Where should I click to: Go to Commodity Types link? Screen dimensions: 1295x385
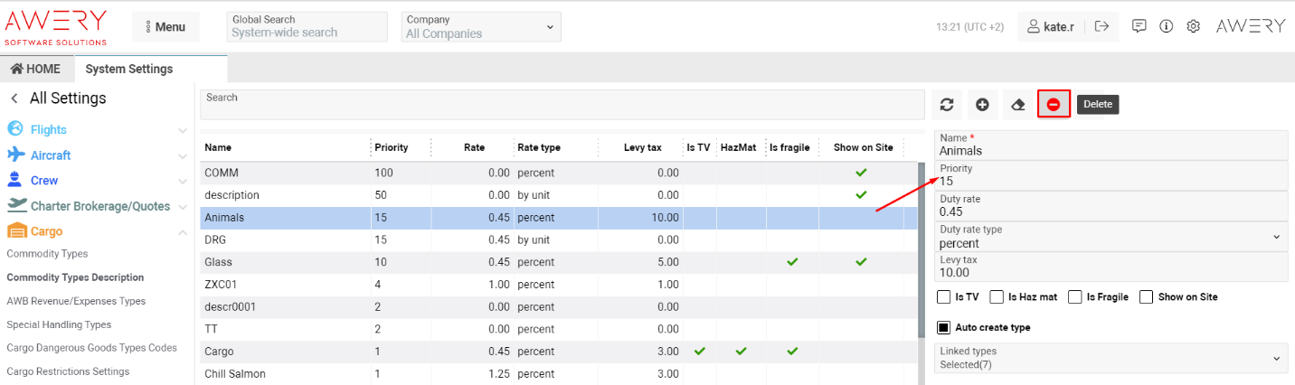(x=47, y=254)
